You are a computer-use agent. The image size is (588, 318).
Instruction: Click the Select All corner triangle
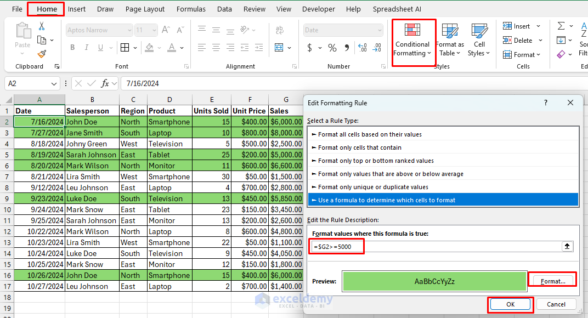tap(8, 100)
